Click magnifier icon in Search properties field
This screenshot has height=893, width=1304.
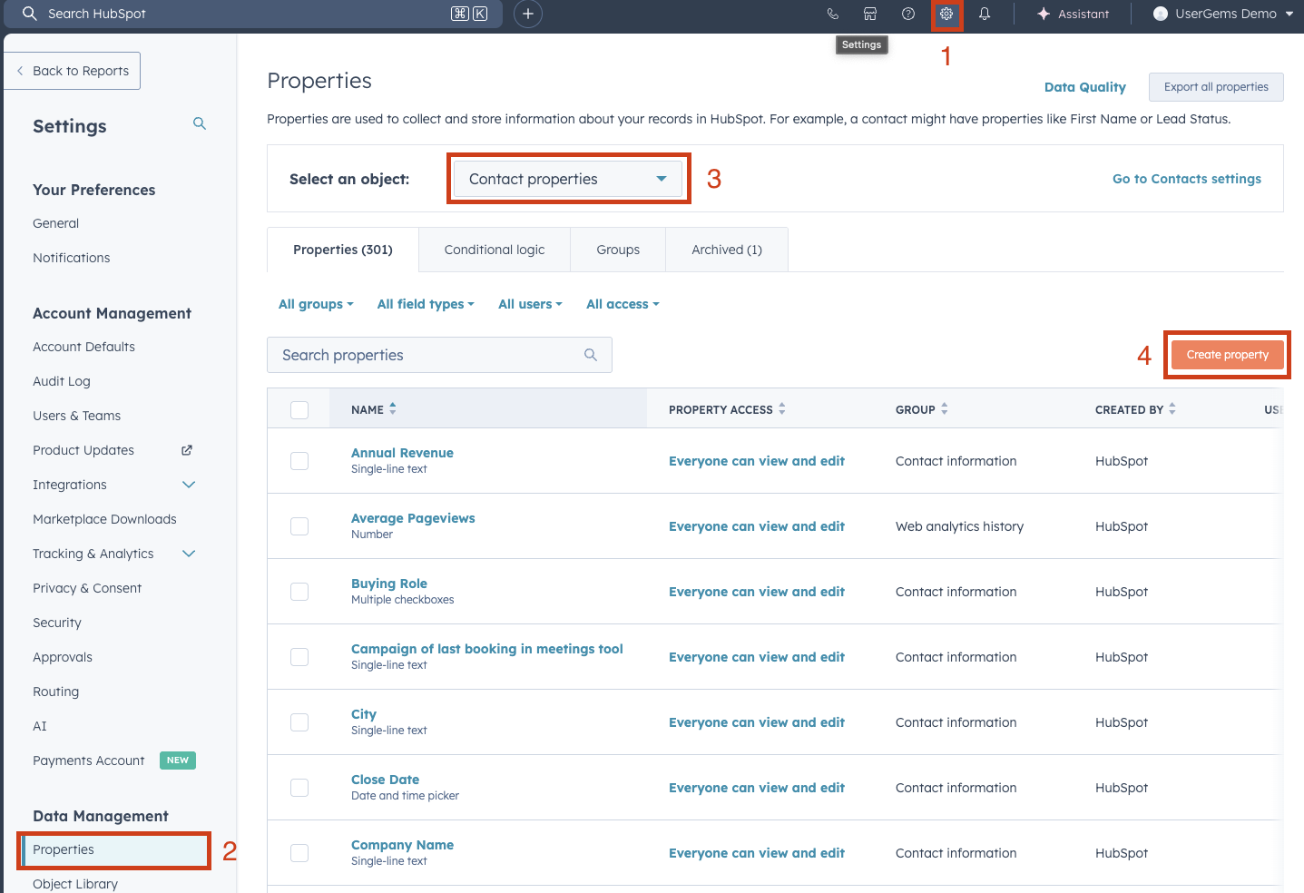[x=591, y=355]
